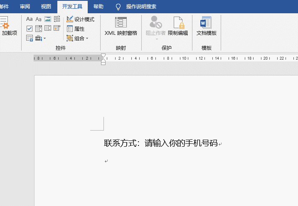Insert a check box content control
Viewport: 298px width, 206px height.
point(29,29)
